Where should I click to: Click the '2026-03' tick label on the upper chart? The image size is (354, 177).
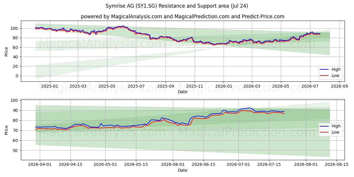(x=252, y=86)
